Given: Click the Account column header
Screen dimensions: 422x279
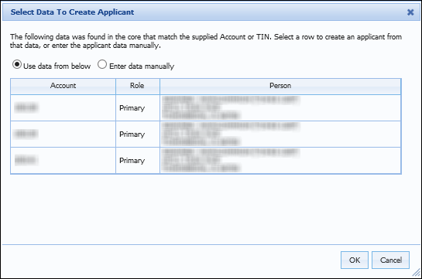Looking at the screenshot, I should click(x=63, y=86).
